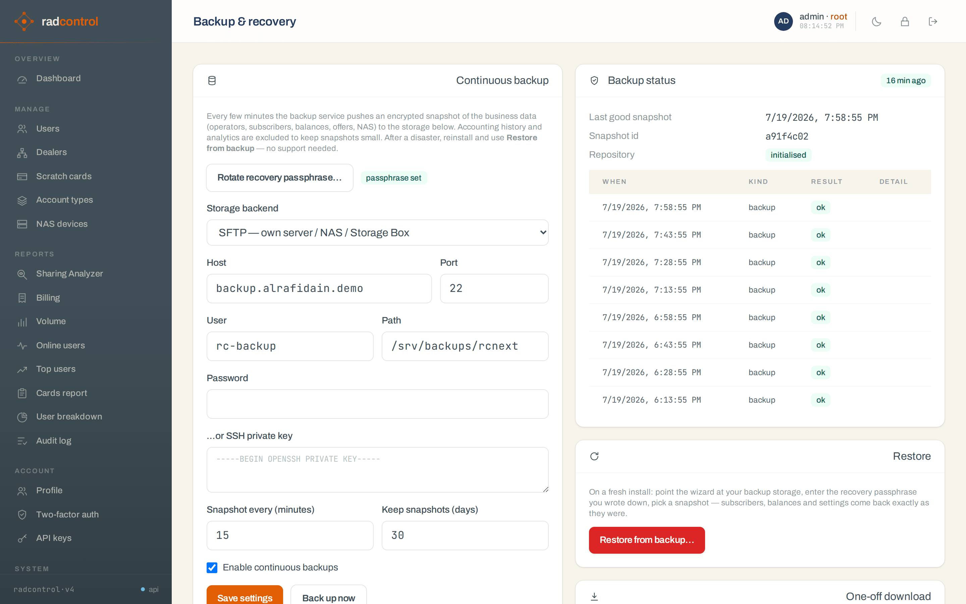Click the Billing receipt icon
This screenshot has width=966, height=604.
pos(22,298)
